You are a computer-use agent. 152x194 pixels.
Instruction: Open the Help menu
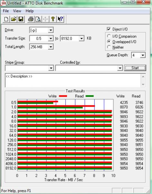(x=30, y=11)
